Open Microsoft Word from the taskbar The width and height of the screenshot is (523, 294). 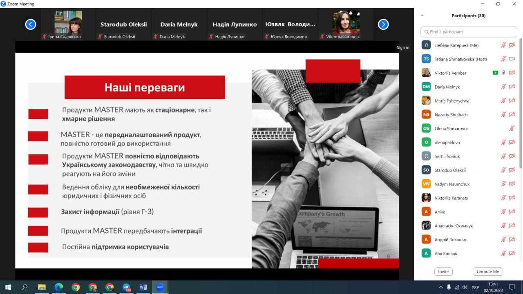[143, 287]
